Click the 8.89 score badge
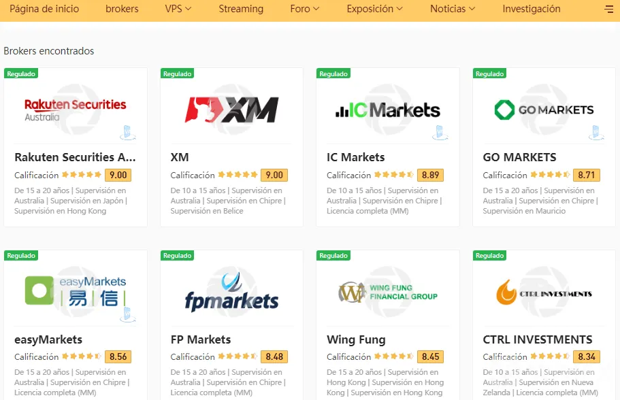Screen dimensions: 620x400 pos(430,175)
